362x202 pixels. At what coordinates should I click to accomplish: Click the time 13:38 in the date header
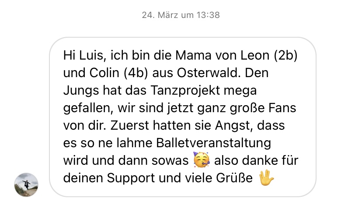(208, 15)
